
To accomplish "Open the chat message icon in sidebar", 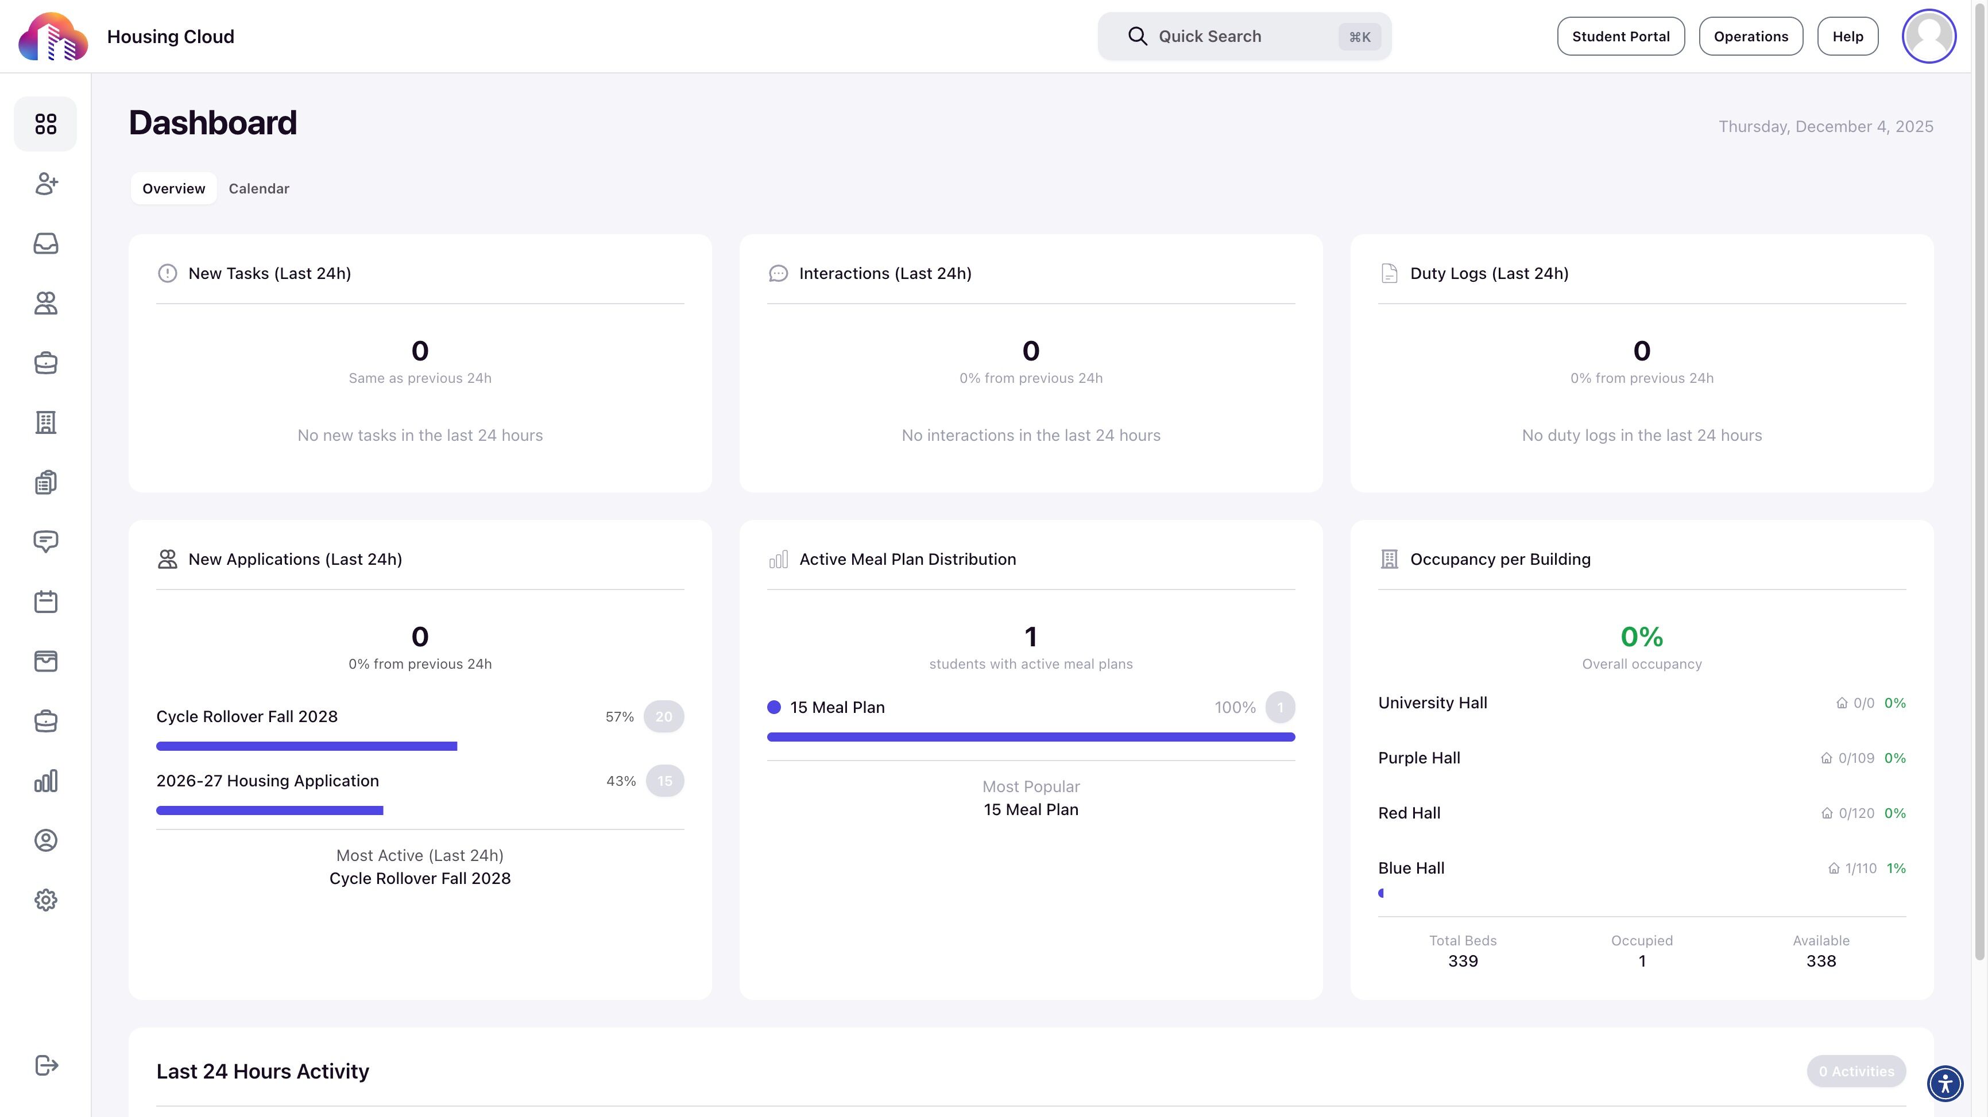I will pyautogui.click(x=45, y=541).
